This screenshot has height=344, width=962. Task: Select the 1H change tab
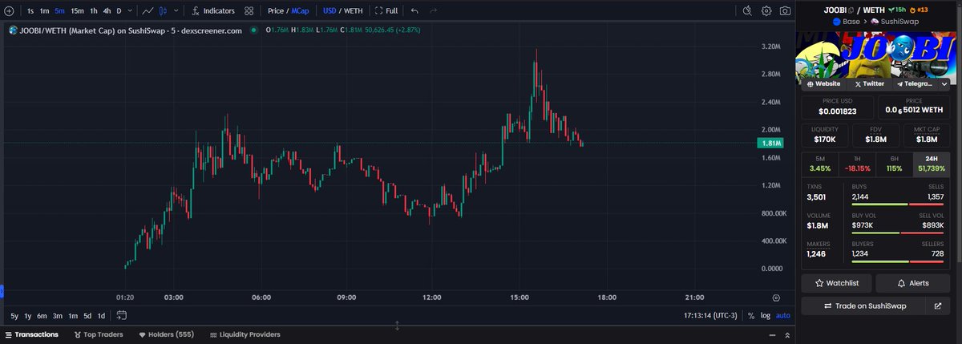coord(857,164)
